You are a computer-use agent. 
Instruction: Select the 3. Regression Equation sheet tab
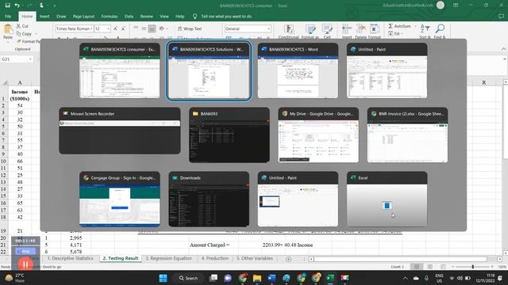click(x=168, y=259)
